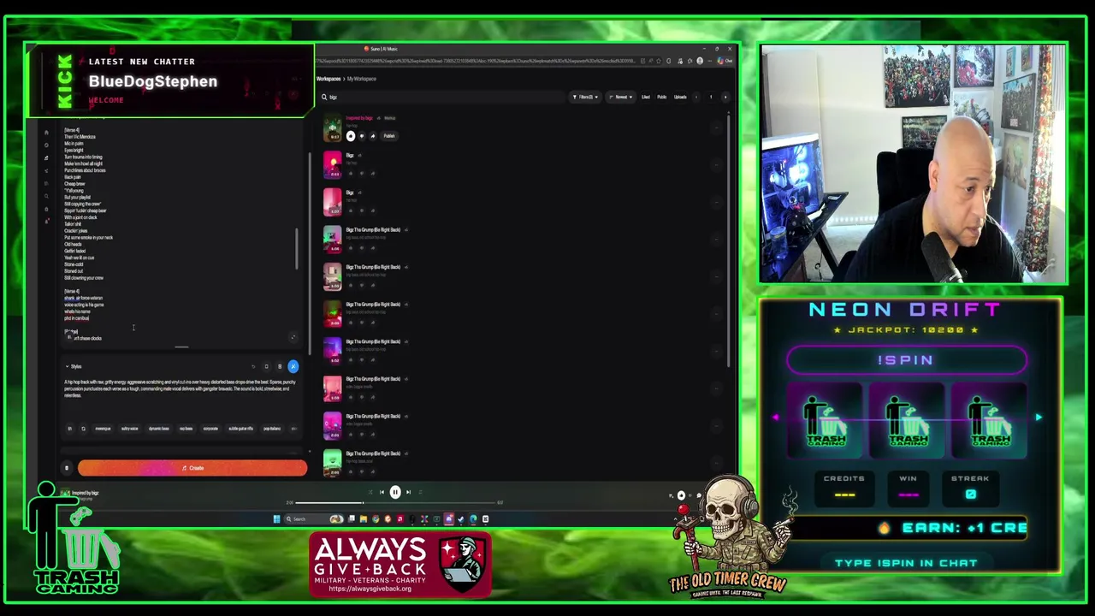The height and width of the screenshot is (616, 1095).
Task: Click the undo icon in Styles header
Action: coord(253,367)
